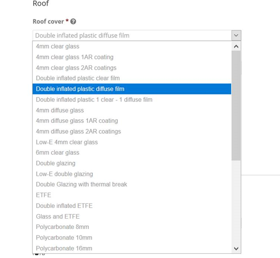Collapse the Roof cover dropdown arrow
280x258 pixels.
(x=236, y=35)
